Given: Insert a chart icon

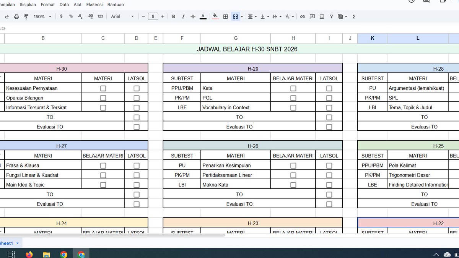Looking at the screenshot, I should (x=322, y=16).
